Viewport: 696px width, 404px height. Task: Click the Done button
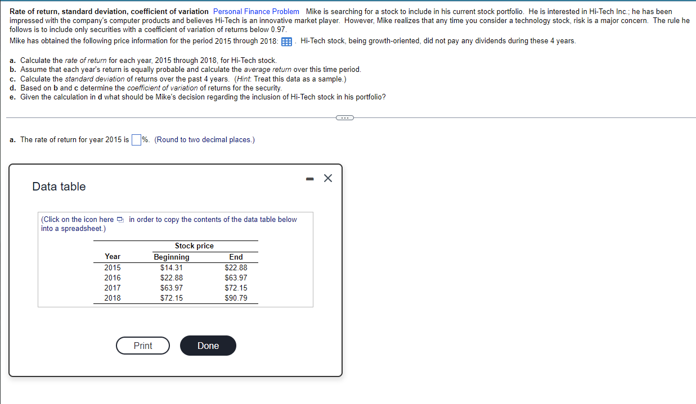pyautogui.click(x=208, y=345)
